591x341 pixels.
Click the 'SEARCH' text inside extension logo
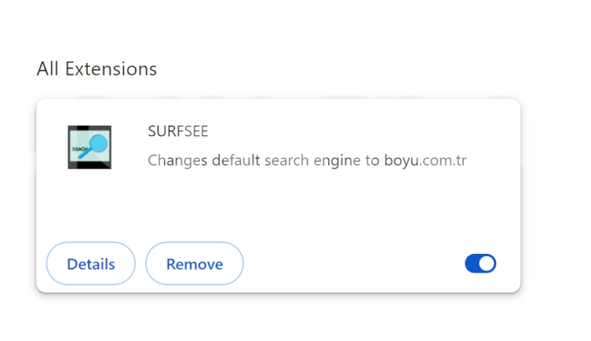79,149
